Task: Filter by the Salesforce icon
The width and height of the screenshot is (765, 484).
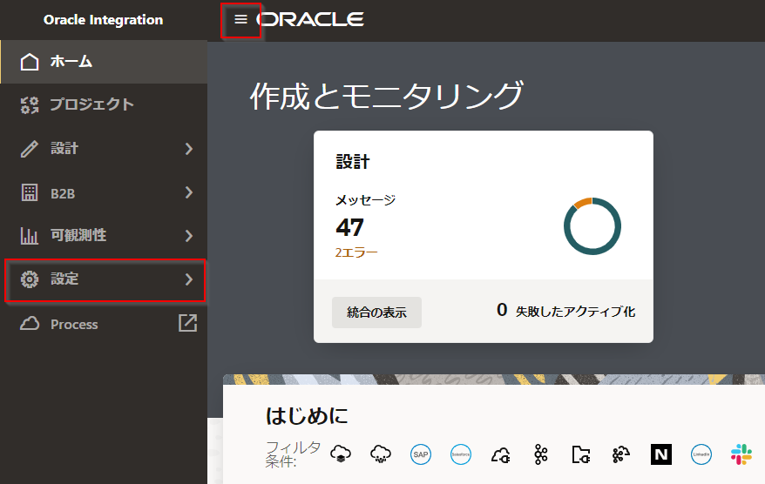Action: click(461, 454)
